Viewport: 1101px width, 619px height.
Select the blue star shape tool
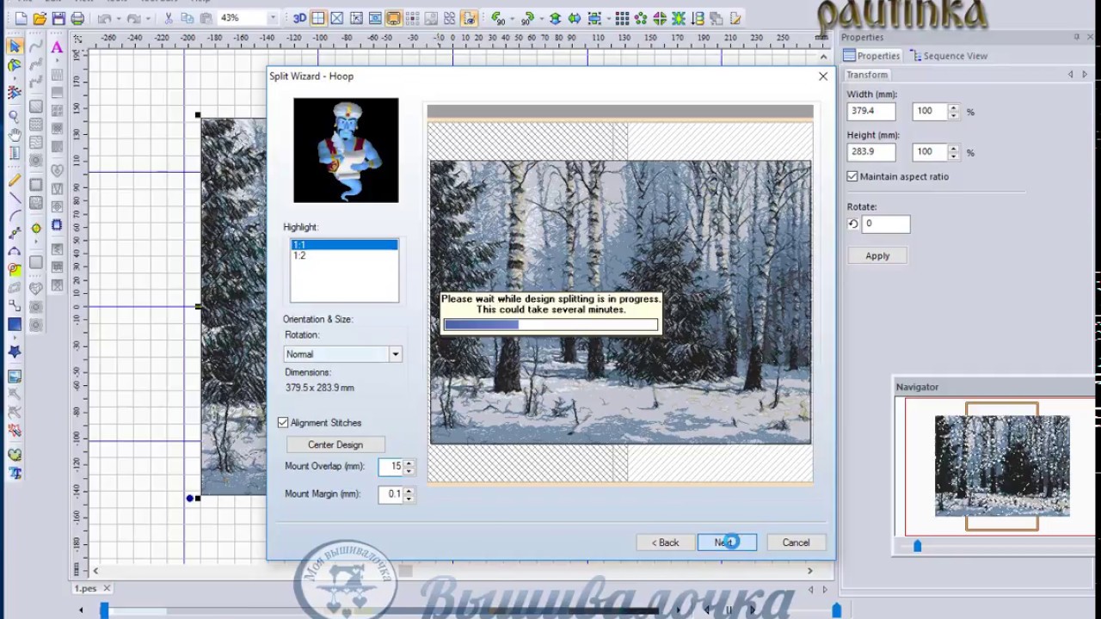click(15, 351)
